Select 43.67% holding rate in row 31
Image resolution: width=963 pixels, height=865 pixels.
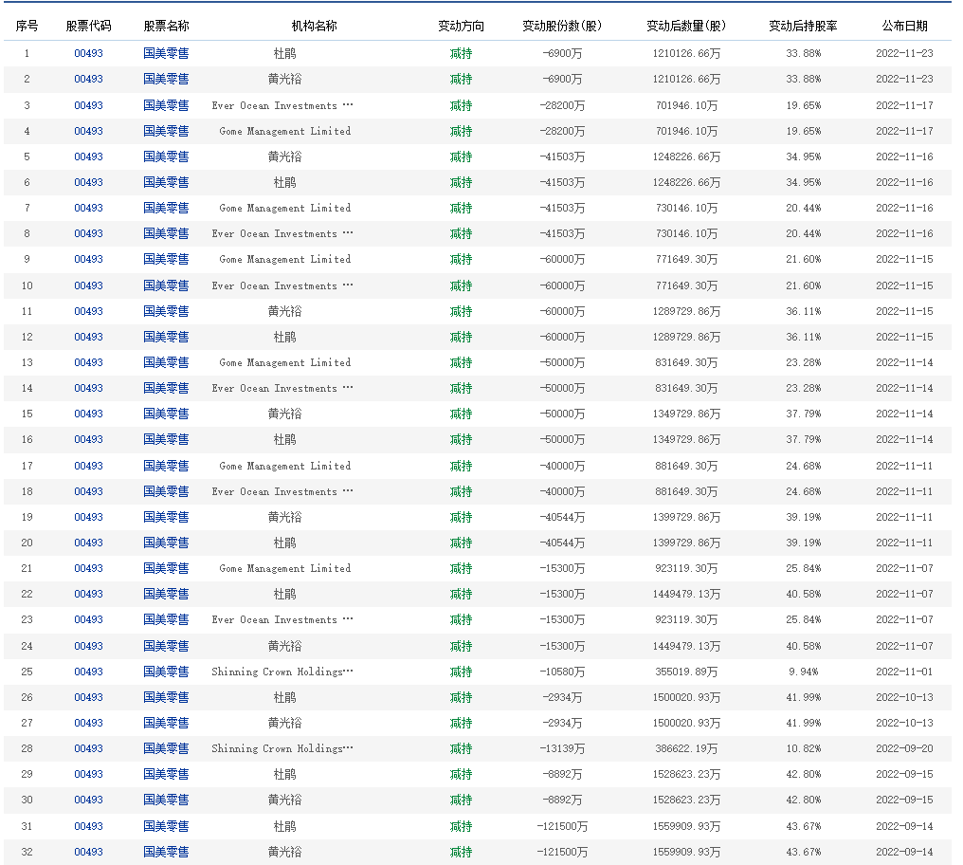point(803,826)
